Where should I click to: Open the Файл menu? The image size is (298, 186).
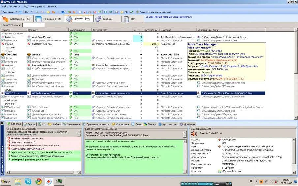[4, 7]
